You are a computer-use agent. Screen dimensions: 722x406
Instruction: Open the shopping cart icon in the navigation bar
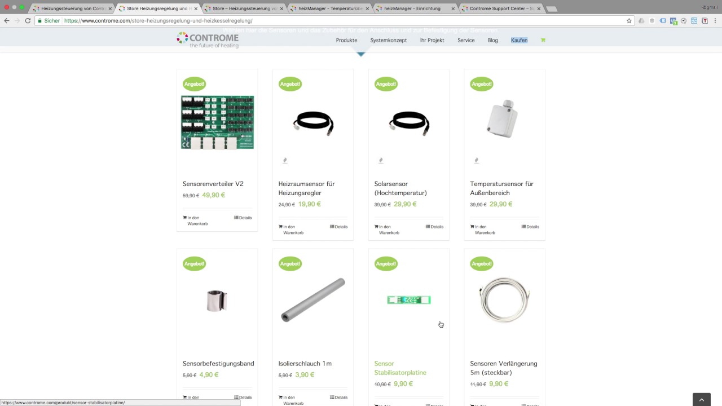coord(543,41)
